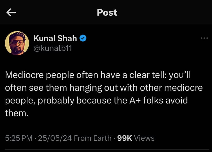
Task: Open the three-dot more options menu
Action: (x=204, y=38)
